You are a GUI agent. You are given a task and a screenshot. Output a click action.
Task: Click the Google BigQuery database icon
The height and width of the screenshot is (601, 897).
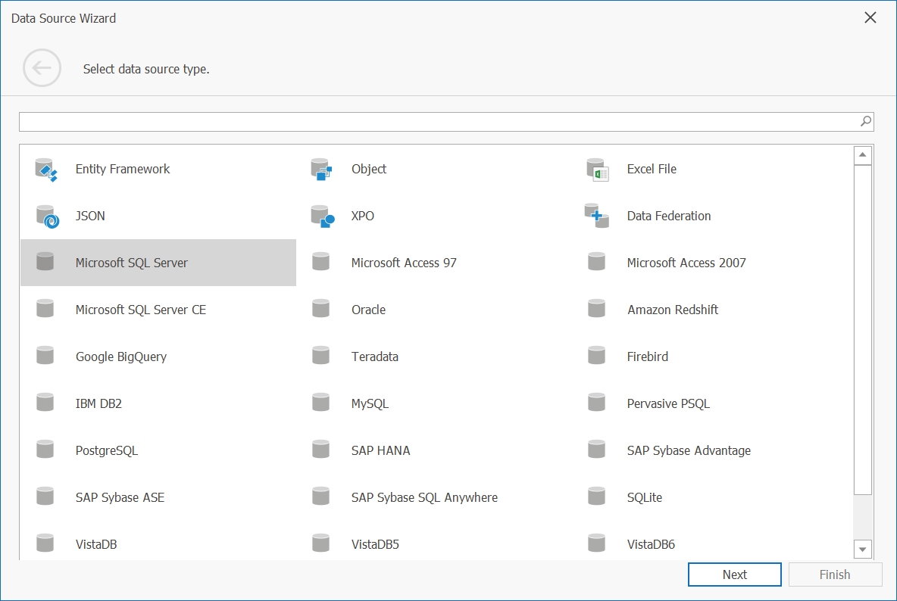tap(45, 355)
